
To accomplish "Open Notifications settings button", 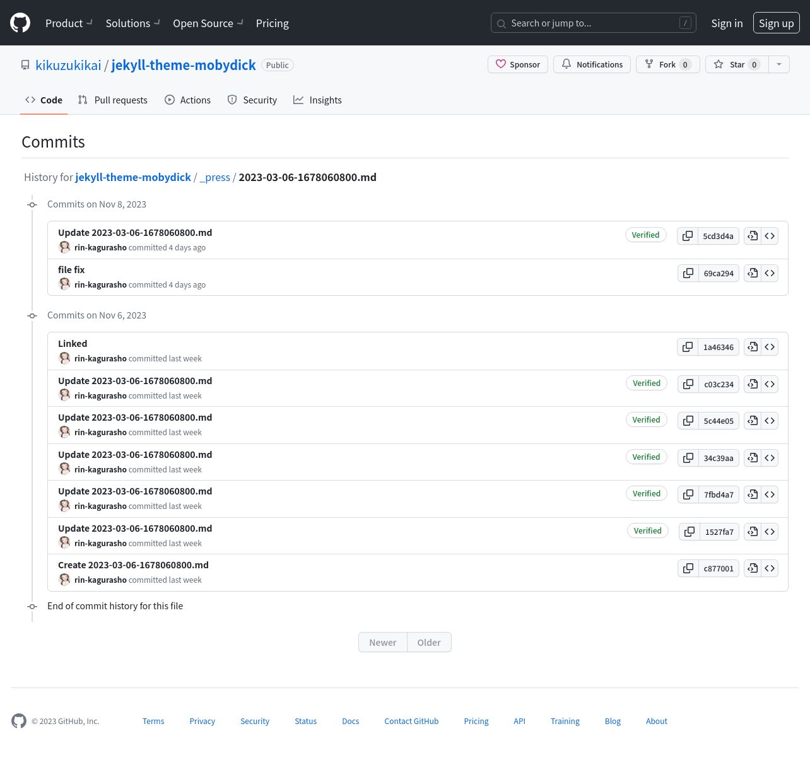I will pos(592,64).
